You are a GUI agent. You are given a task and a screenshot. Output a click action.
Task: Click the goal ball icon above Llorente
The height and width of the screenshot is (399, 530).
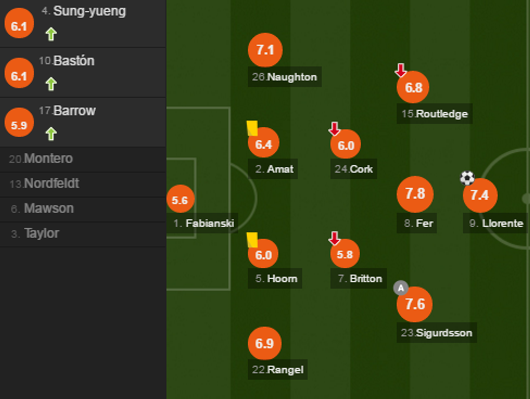pyautogui.click(x=467, y=178)
